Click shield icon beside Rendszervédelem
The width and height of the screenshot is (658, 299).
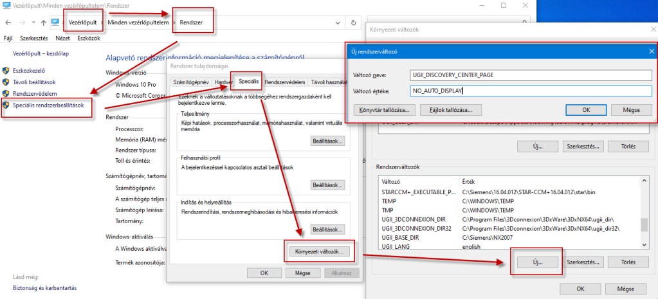tap(6, 94)
